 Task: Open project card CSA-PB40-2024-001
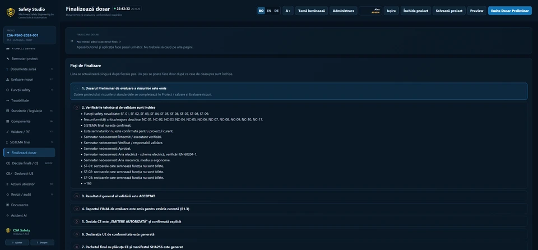[30, 35]
